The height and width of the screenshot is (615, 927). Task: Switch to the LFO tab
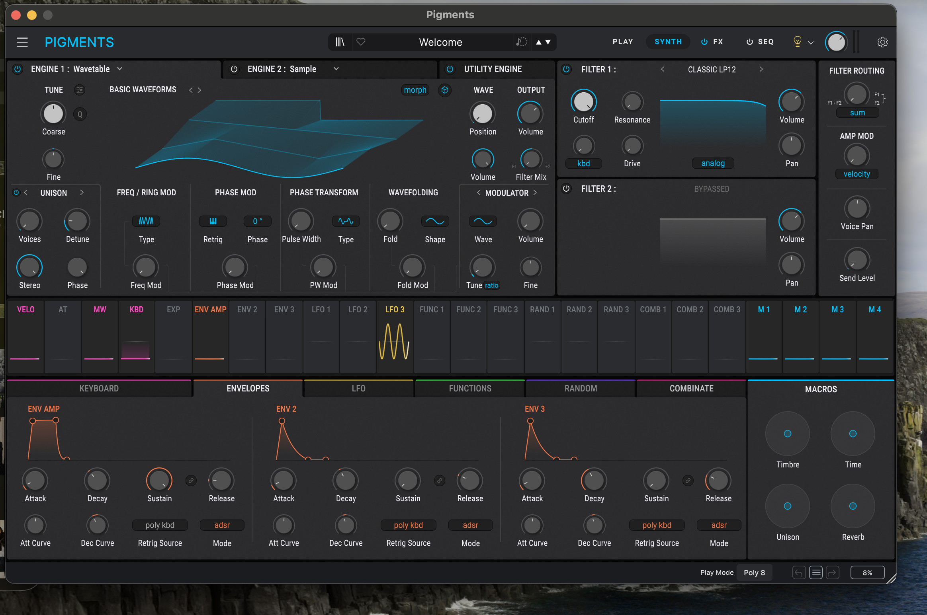[x=358, y=388]
